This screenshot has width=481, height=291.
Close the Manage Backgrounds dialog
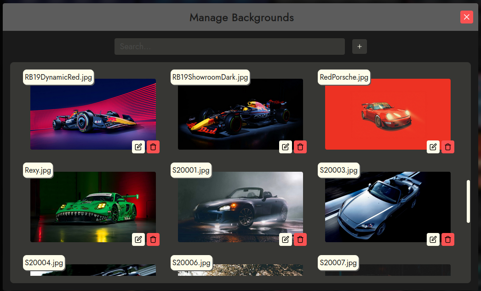click(466, 17)
